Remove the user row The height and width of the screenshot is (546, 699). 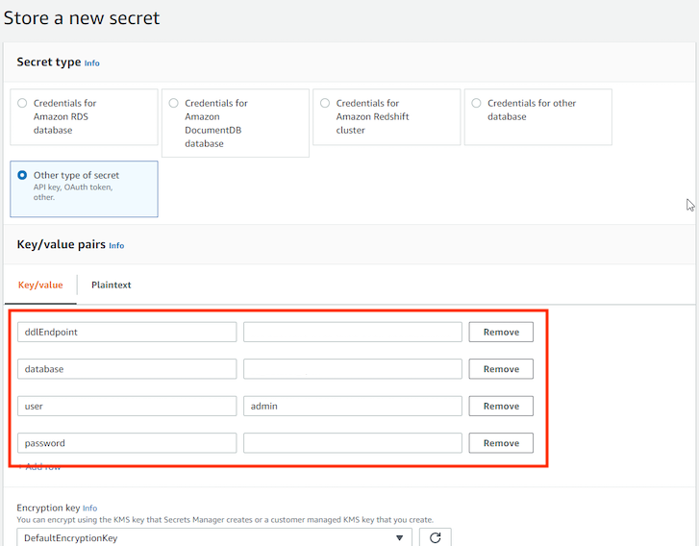click(500, 406)
